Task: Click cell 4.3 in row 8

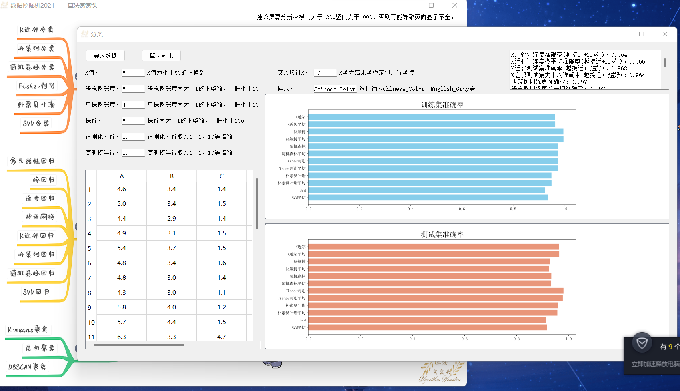Action: coord(122,293)
